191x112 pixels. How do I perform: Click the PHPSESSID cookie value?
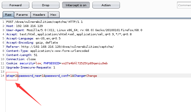point(84,63)
